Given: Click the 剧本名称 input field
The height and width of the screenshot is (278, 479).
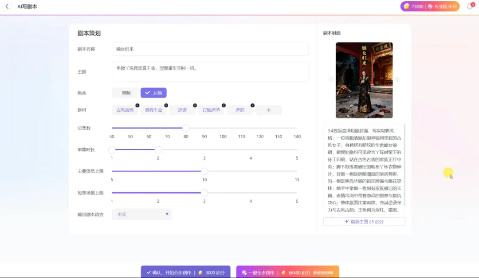Looking at the screenshot, I should 210,49.
